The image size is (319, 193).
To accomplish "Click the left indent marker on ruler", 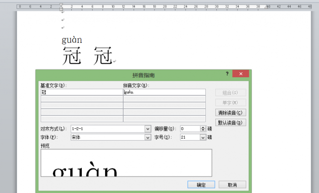I will point(61,7).
